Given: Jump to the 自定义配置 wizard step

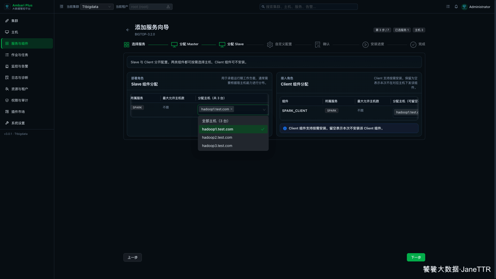Looking at the screenshot, I should pyautogui.click(x=280, y=44).
